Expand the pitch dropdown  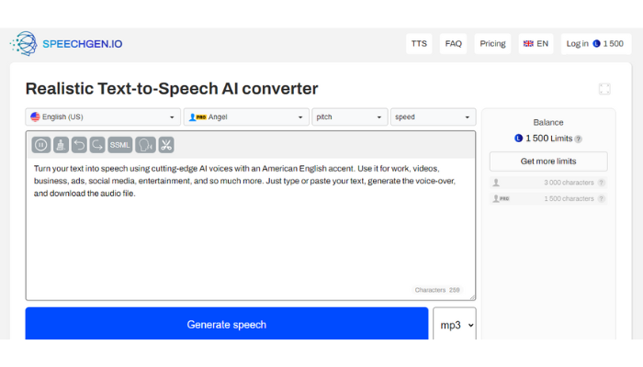349,117
